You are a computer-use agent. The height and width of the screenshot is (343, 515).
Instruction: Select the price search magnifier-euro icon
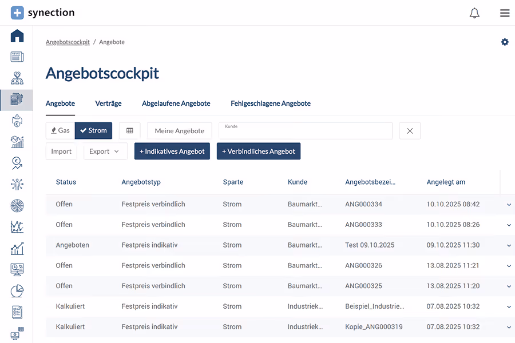coord(17,163)
